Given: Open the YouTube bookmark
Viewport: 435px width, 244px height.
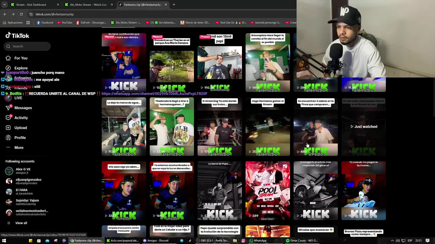Looking at the screenshot, I should click(x=65, y=23).
